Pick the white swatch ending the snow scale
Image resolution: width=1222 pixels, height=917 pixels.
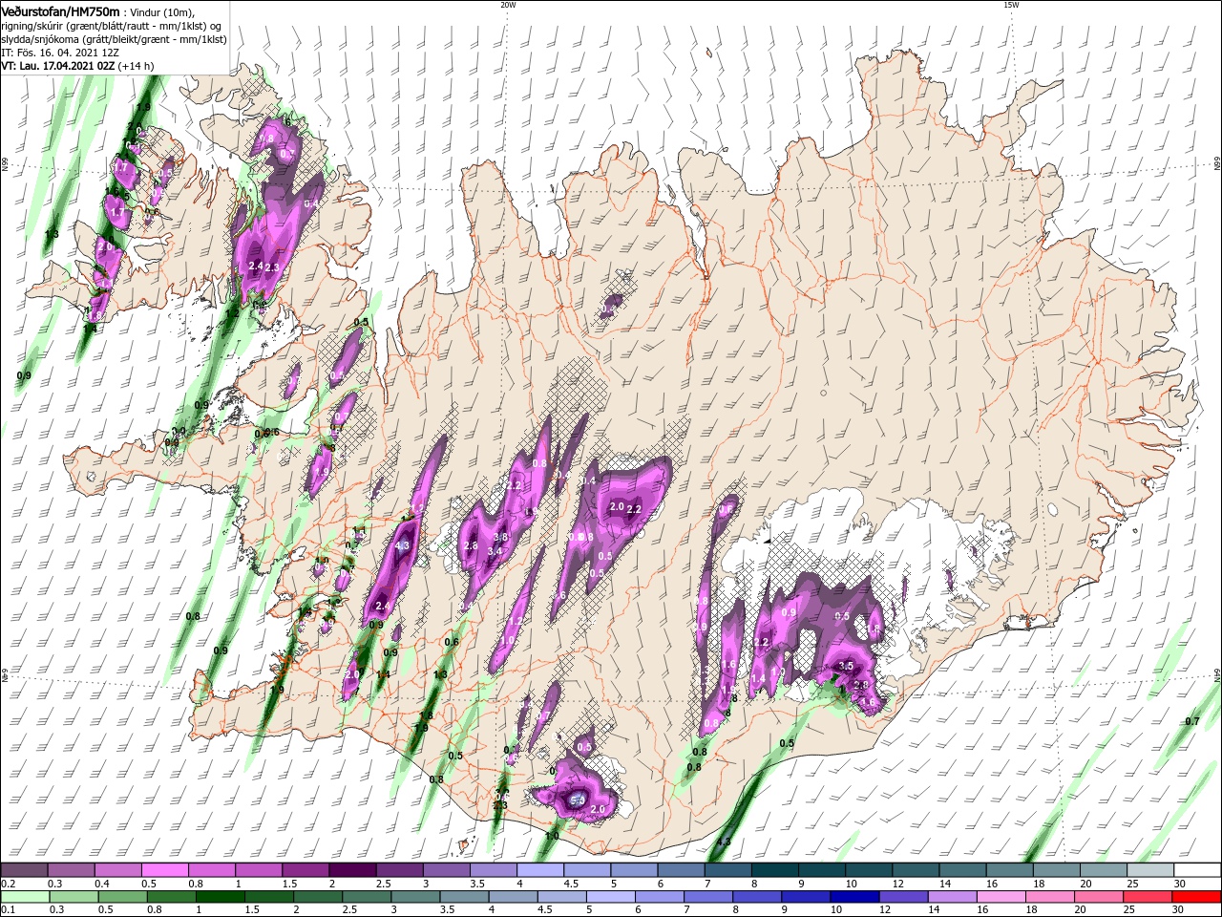coord(1196,870)
